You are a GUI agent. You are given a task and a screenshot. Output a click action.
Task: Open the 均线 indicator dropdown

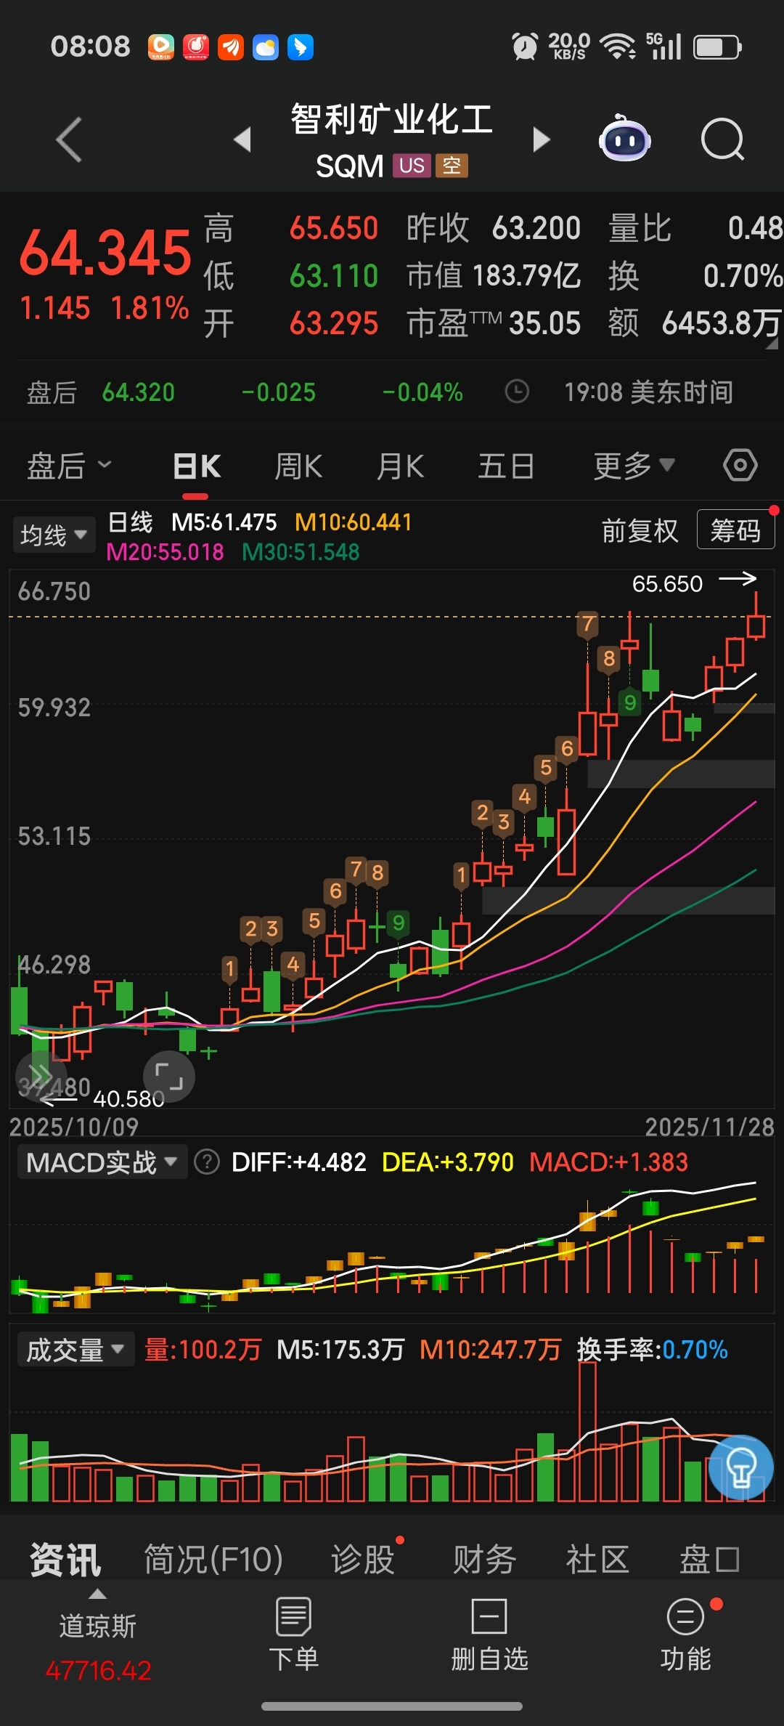[54, 535]
